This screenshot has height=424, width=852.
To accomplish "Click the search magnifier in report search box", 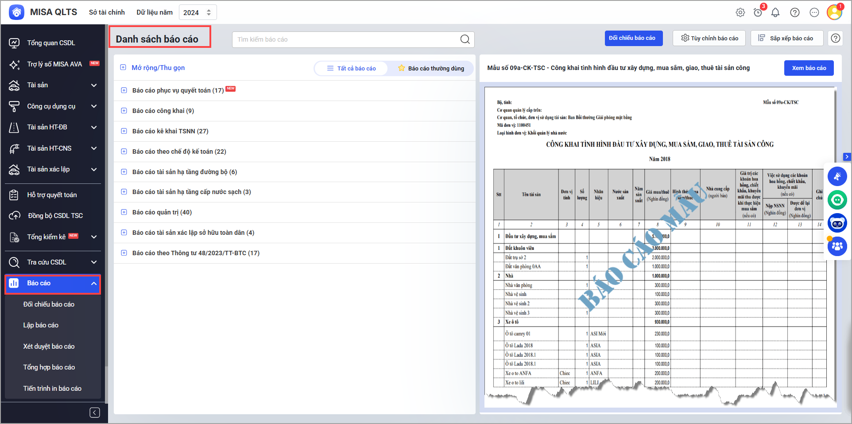I will [465, 39].
